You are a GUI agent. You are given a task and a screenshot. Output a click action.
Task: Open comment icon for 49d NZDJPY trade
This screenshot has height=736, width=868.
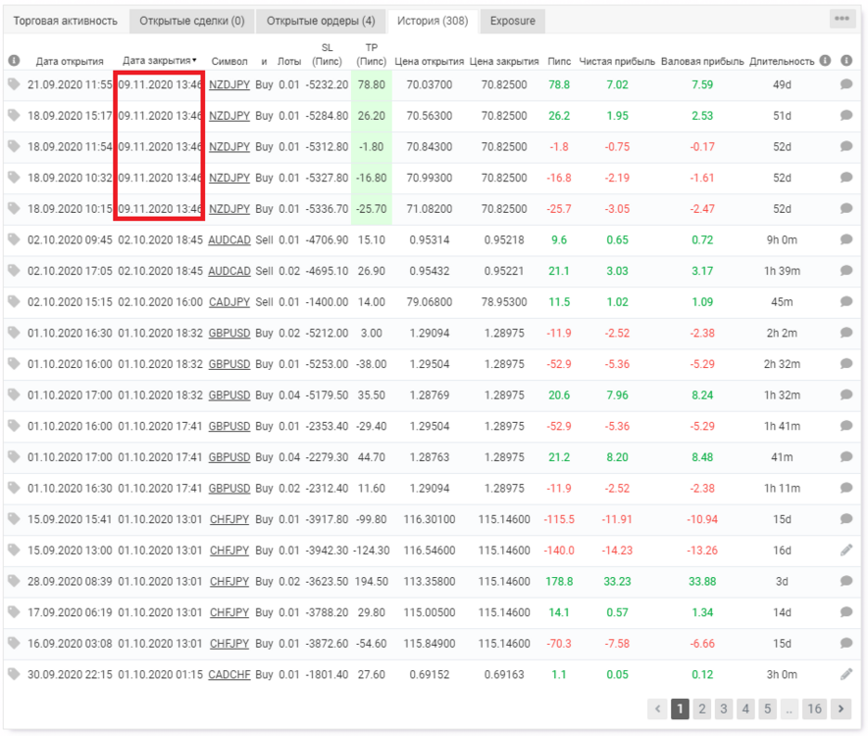(x=846, y=84)
